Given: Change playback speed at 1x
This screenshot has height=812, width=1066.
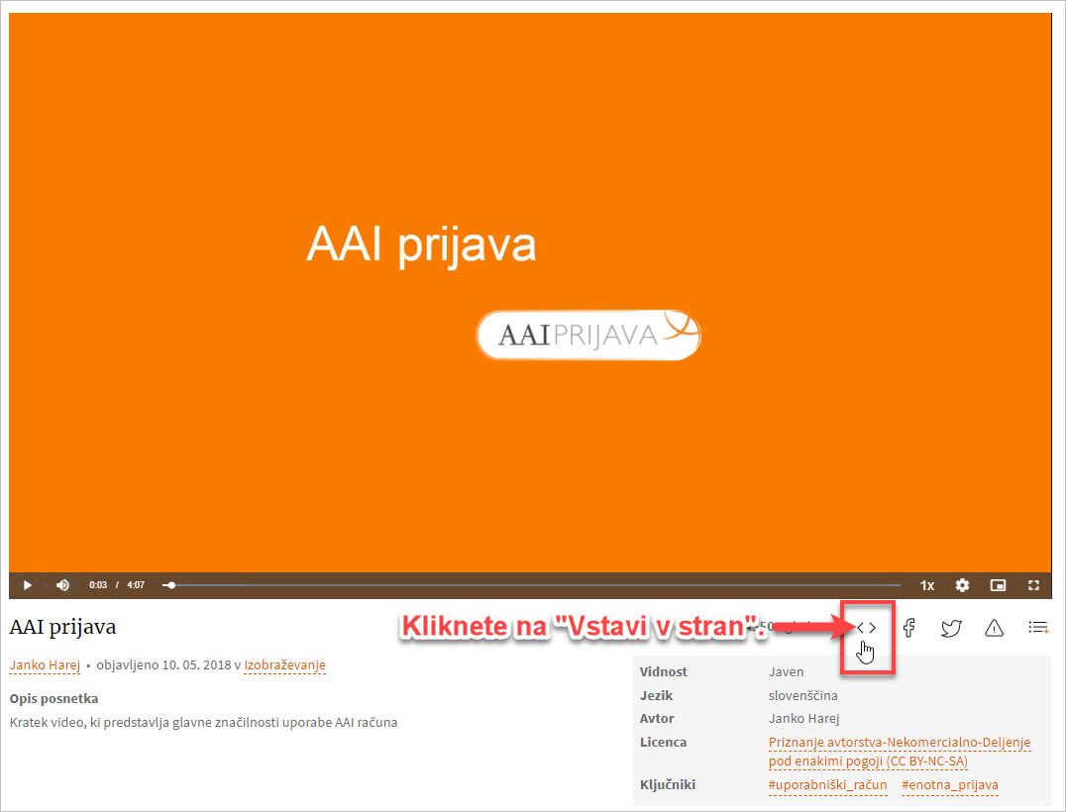Looking at the screenshot, I should pyautogui.click(x=927, y=585).
